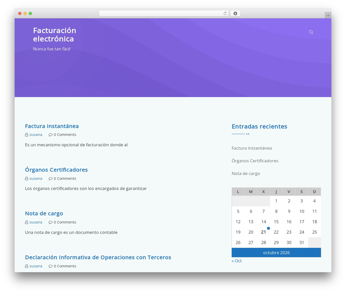Open the Órganos Certificadores post title
Viewport: 346px width, 293px height.
coord(56,170)
